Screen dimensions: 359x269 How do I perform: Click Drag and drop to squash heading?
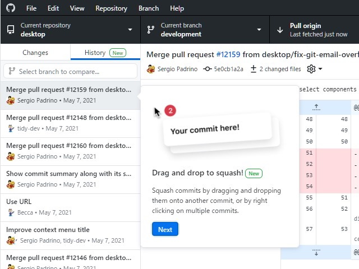(x=197, y=173)
